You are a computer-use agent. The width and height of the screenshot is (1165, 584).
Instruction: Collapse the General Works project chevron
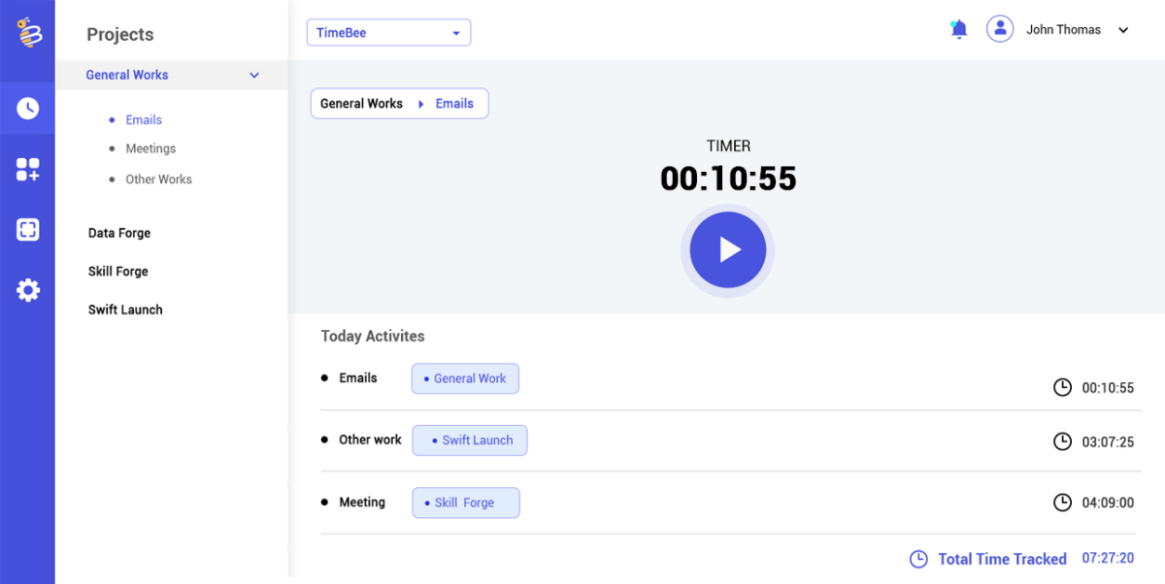click(254, 75)
